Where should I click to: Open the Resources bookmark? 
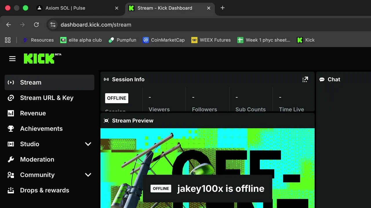(38, 40)
